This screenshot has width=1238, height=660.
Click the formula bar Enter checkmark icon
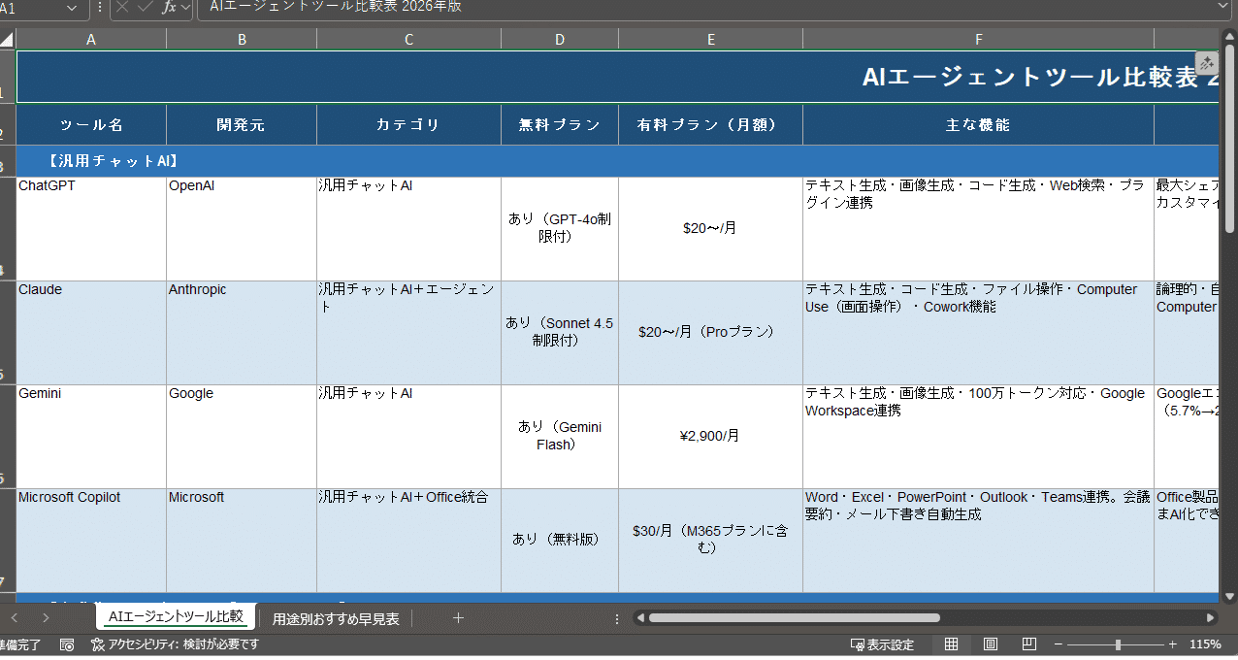(146, 7)
